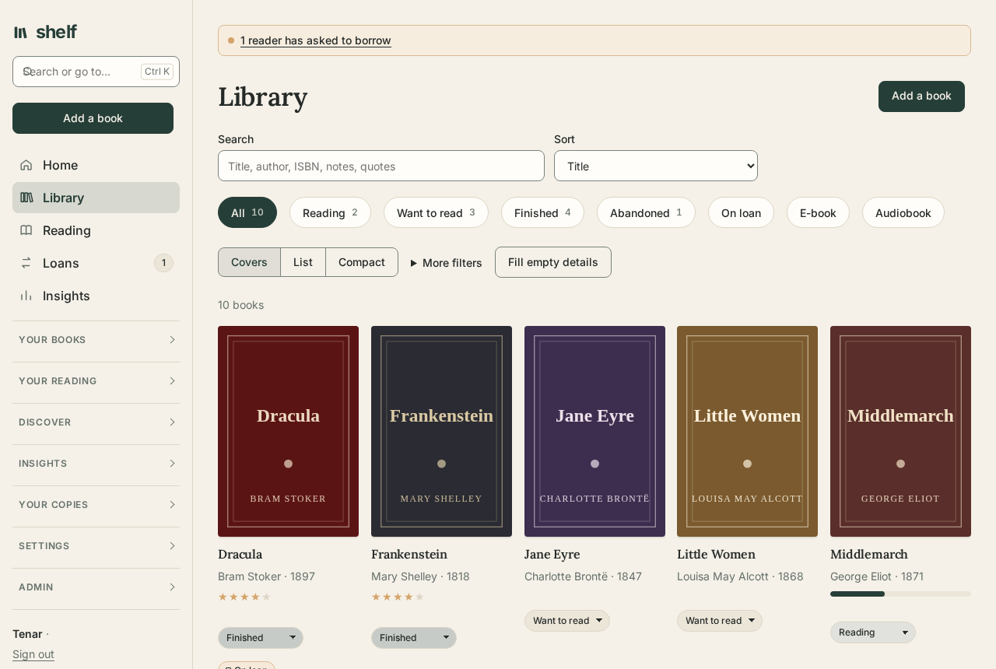Click Fill empty details button
This screenshot has width=996, height=669.
click(553, 262)
